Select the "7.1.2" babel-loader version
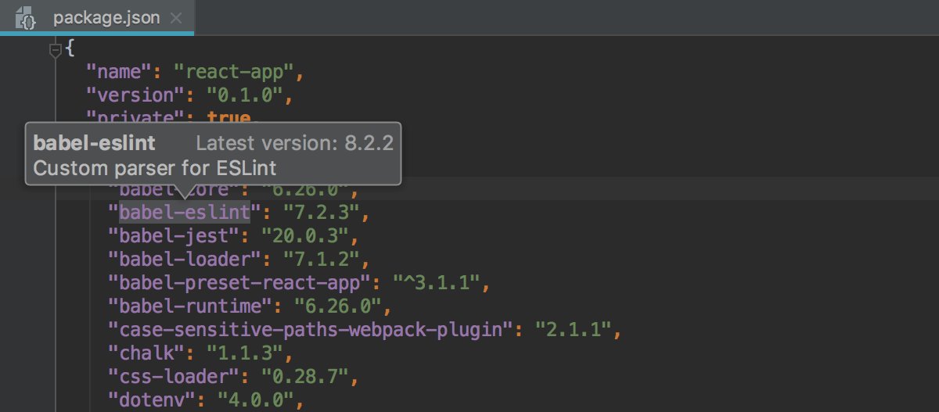The image size is (939, 412). (320, 259)
